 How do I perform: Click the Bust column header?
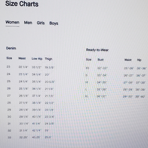[x=101, y=60]
